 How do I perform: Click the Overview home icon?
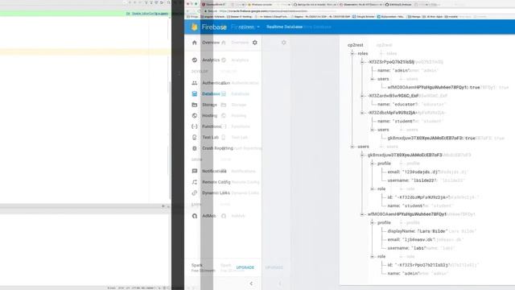[x=195, y=43]
